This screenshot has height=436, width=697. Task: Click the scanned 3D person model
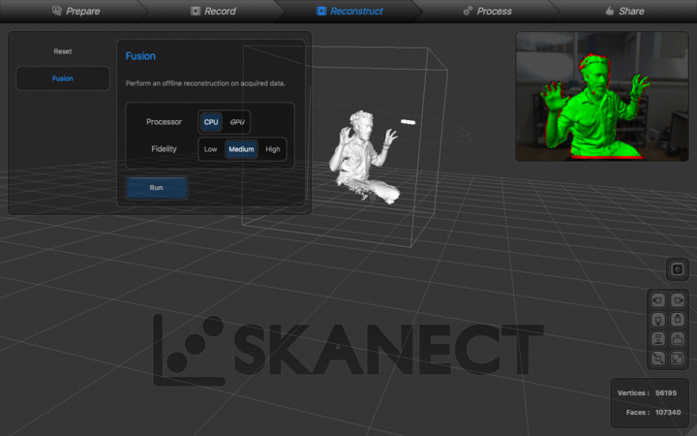pyautogui.click(x=363, y=157)
